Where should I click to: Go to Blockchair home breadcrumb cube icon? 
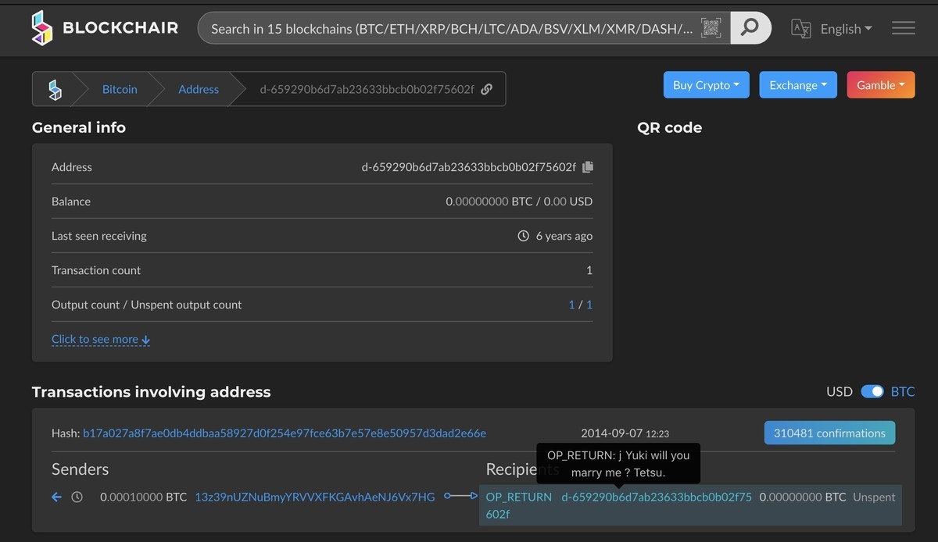(55, 89)
